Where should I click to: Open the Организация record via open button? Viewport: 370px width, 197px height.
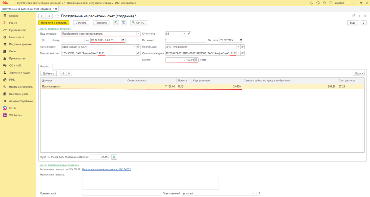(x=138, y=47)
